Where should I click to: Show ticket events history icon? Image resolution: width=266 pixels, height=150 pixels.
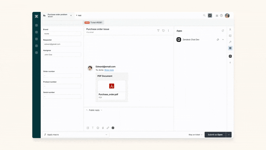163,31
